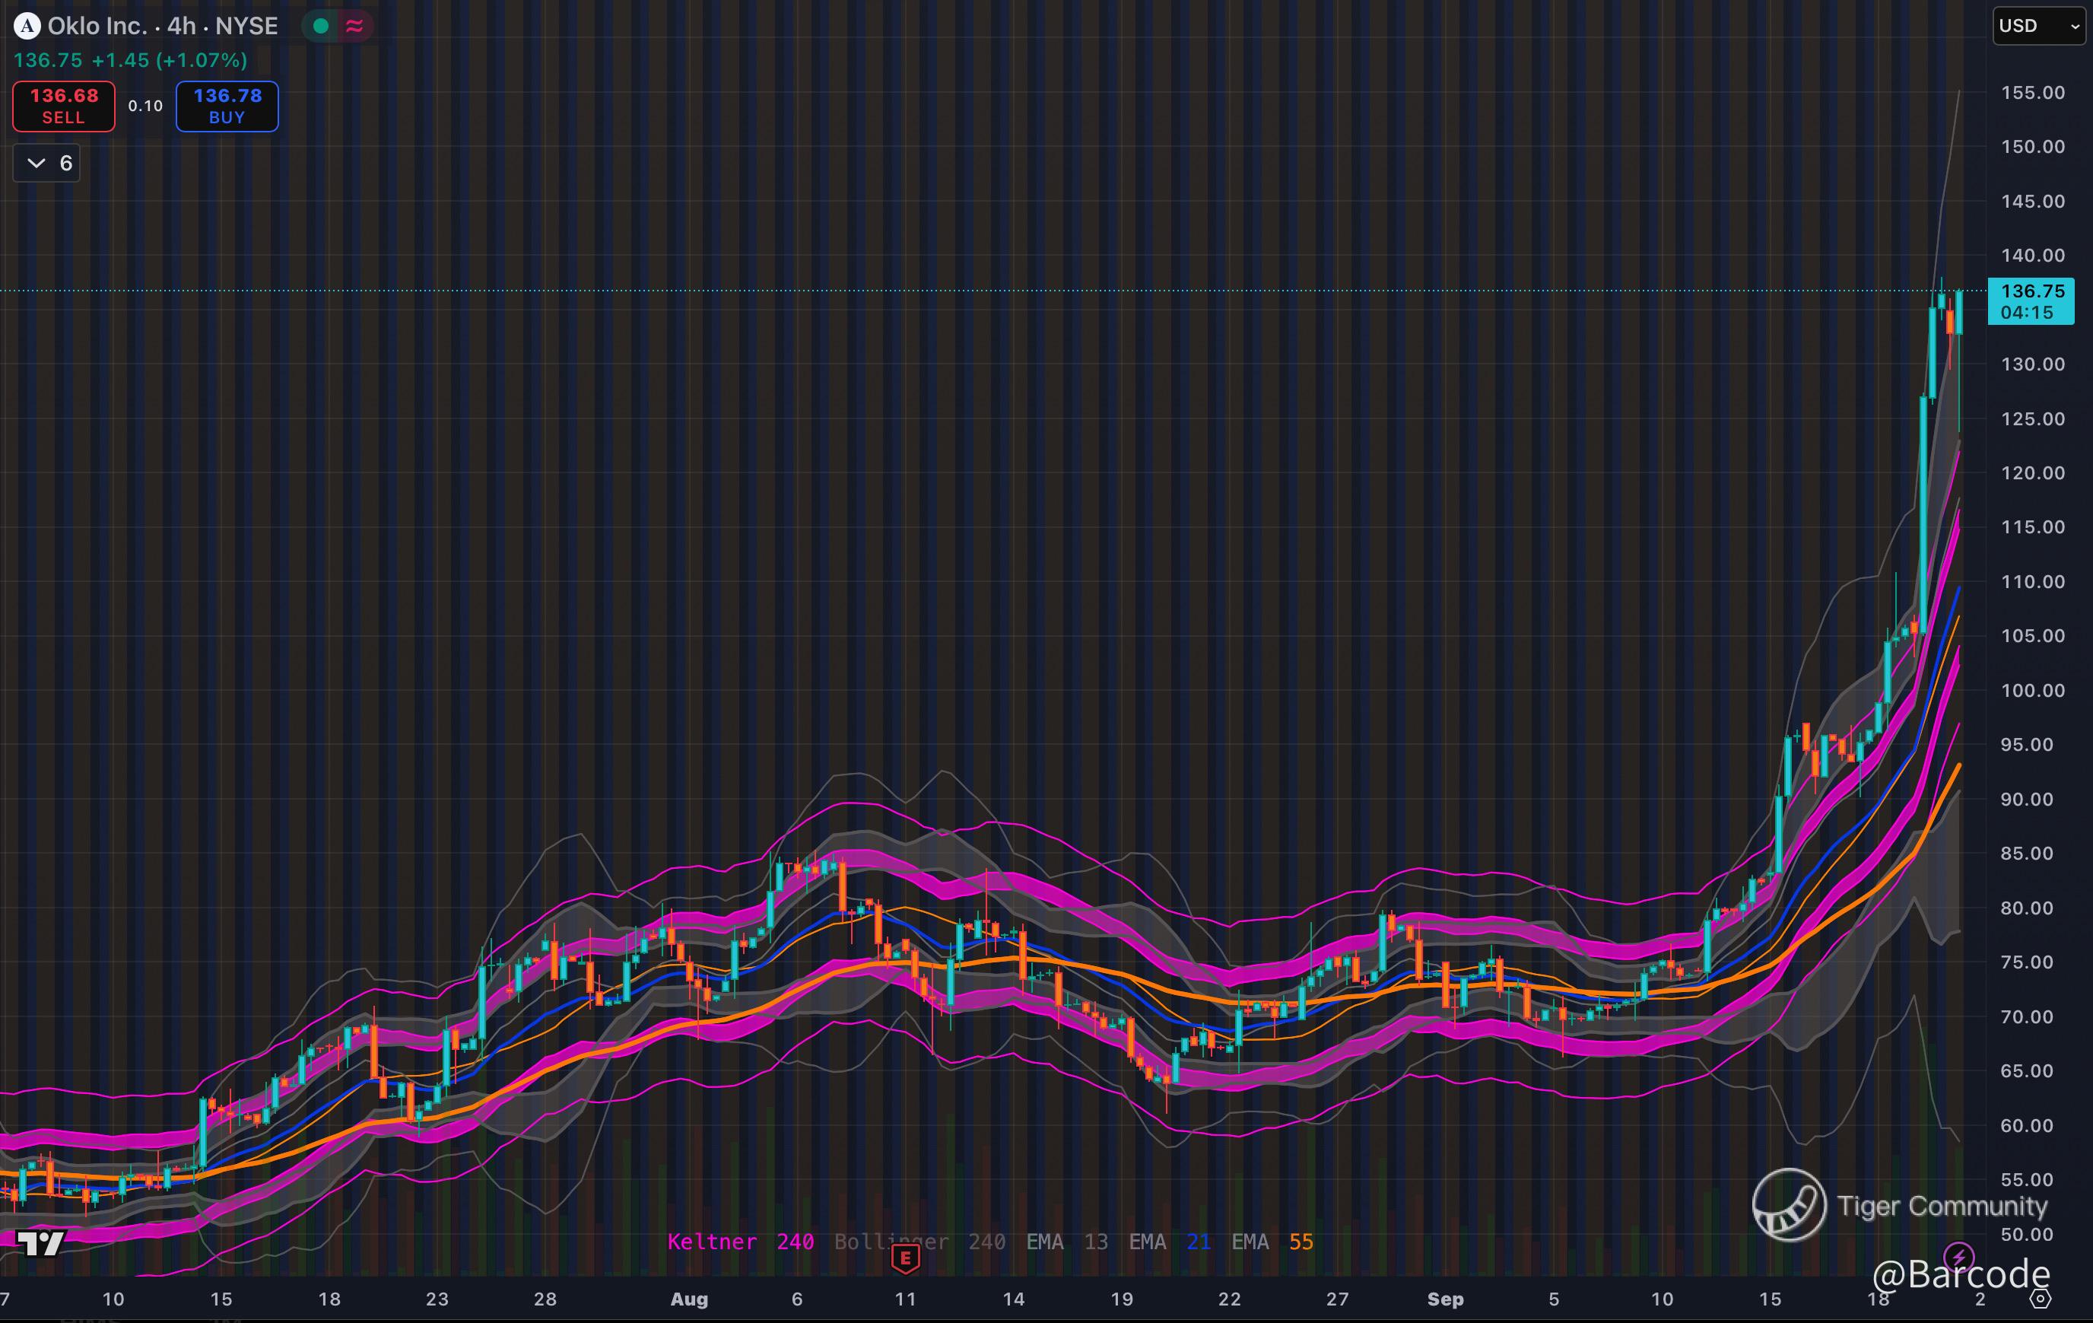Click the TradingView logo in the corner
Screen dimensions: 2093x1323
(41, 1244)
